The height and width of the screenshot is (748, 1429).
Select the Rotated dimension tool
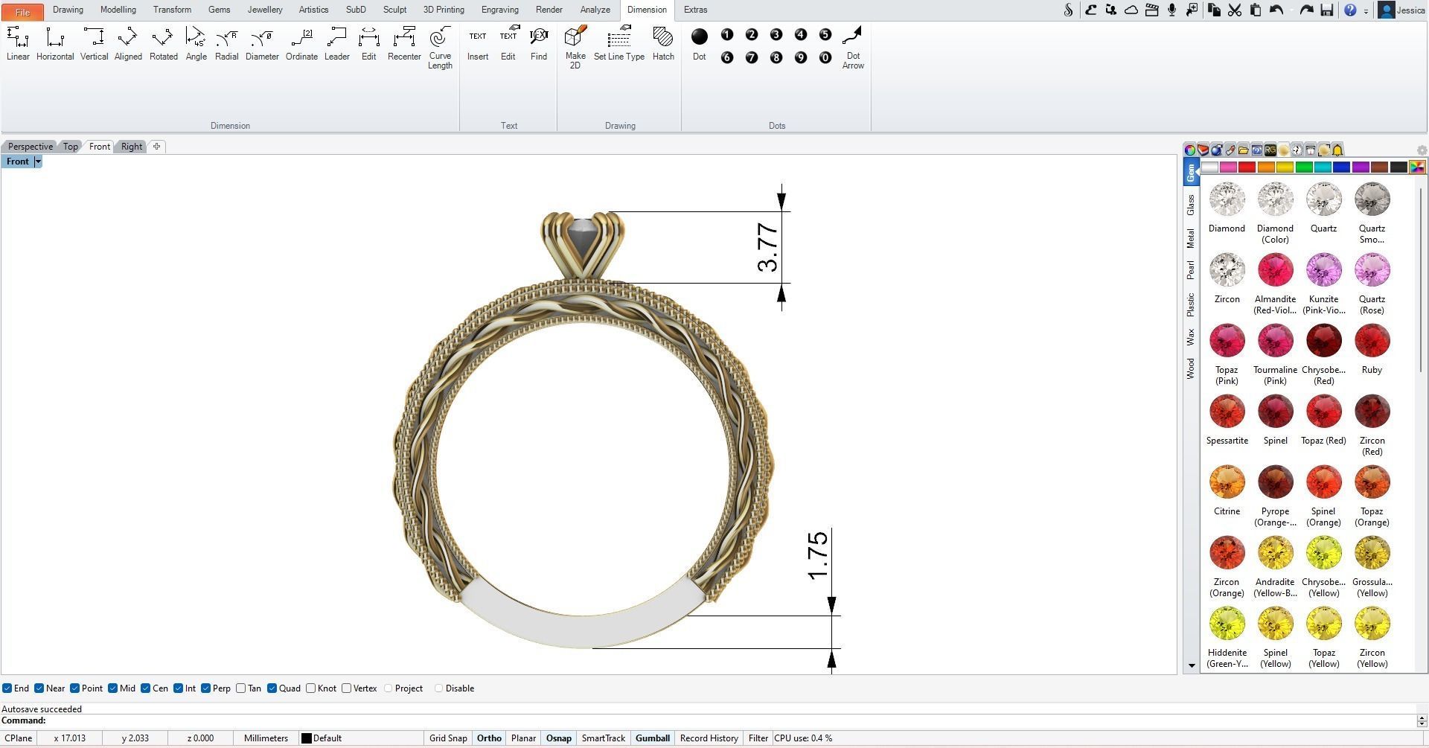pos(163,43)
